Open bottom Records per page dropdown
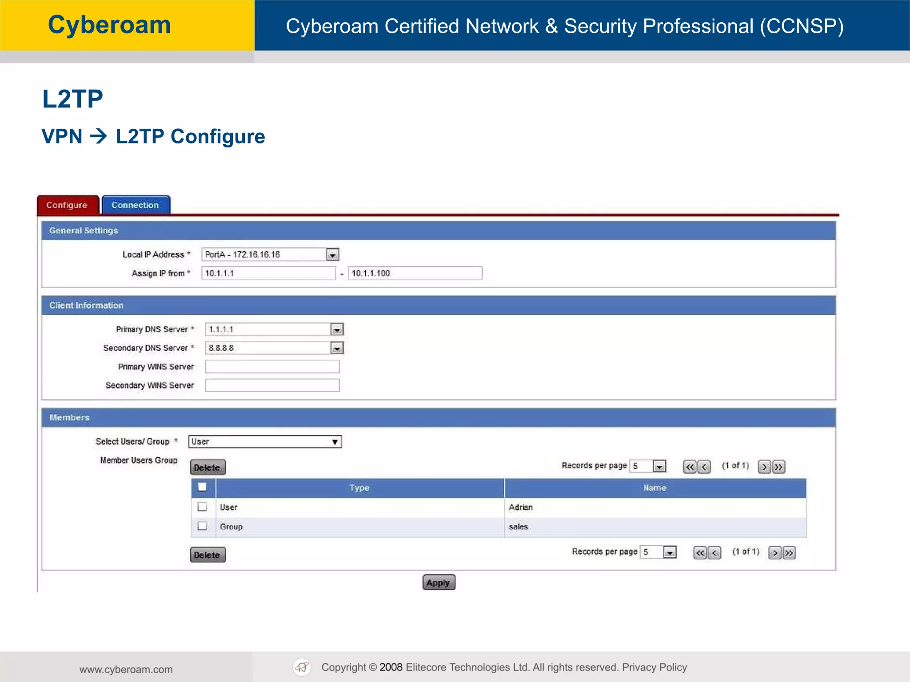The image size is (910, 682). pos(670,552)
